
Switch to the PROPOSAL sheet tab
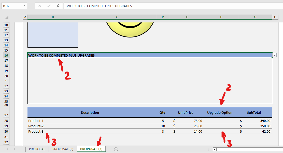[37, 149]
